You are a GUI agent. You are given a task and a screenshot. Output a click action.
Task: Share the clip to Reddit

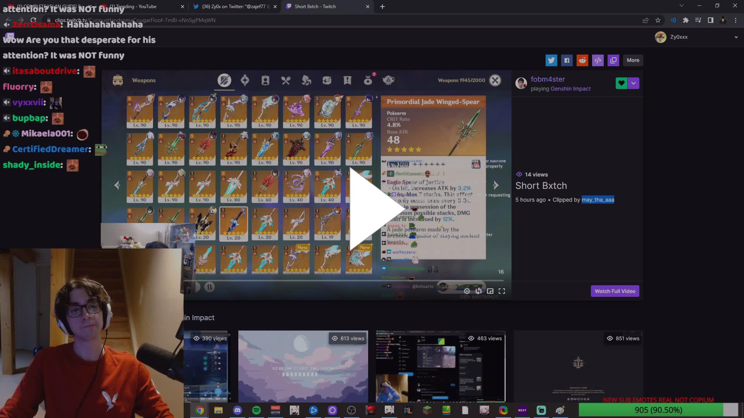(582, 60)
